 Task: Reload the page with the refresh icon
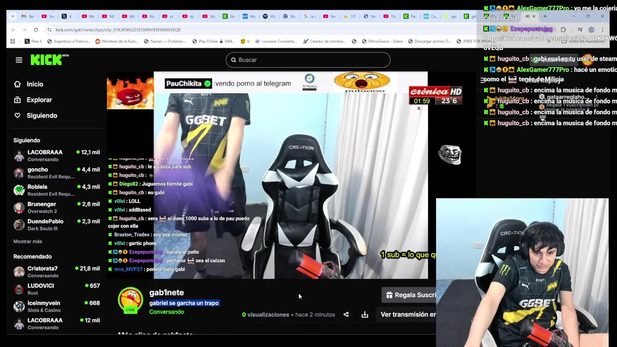[36, 30]
